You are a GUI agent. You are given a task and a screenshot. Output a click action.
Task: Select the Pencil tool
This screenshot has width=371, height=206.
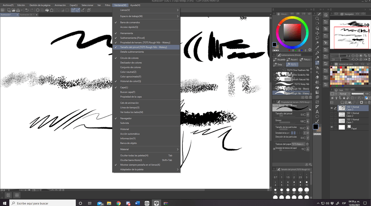coord(317,58)
